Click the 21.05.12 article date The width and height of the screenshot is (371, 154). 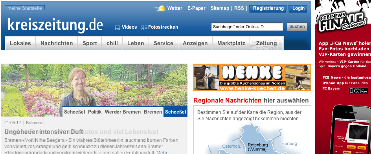13,123
